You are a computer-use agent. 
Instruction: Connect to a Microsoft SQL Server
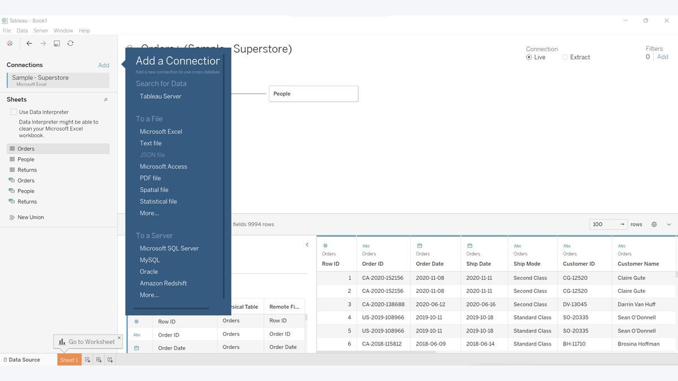click(169, 248)
